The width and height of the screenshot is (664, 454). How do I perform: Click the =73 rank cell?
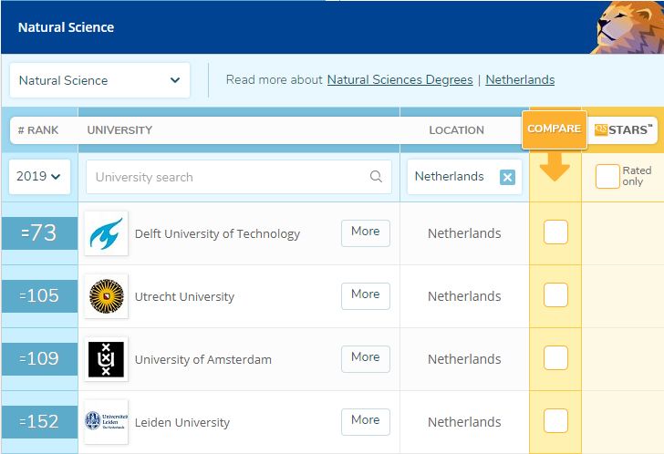[39, 233]
